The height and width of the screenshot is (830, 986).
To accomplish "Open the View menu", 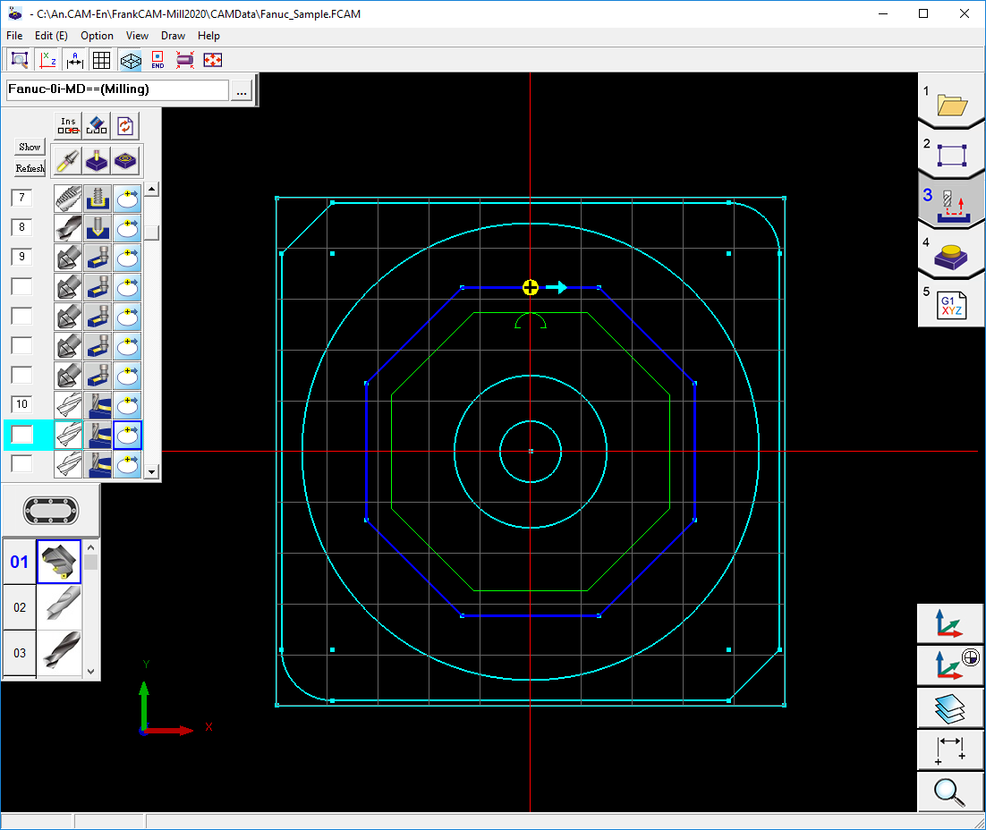I will [x=137, y=36].
